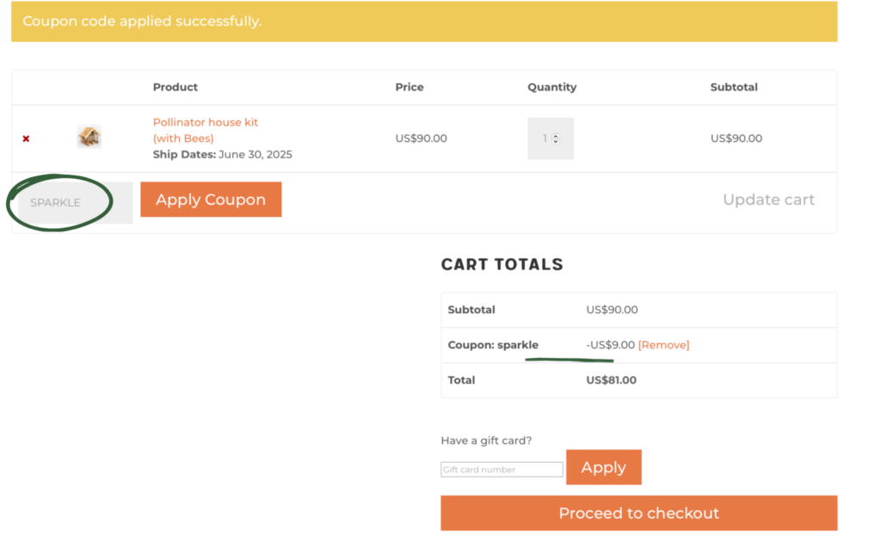Click the Price column header
Viewport: 881px width, 542px height.
(409, 87)
